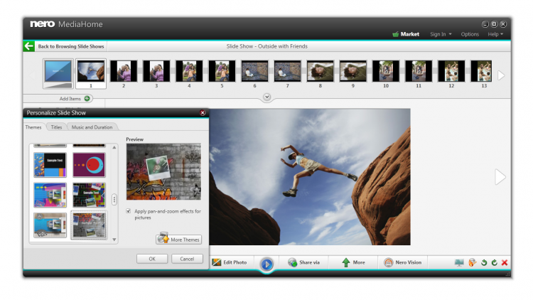Select slide thumbnail number 5
The height and width of the screenshot is (300, 533).
[x=222, y=71]
